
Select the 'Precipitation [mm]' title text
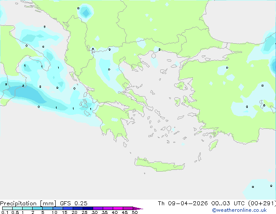tap(28, 204)
